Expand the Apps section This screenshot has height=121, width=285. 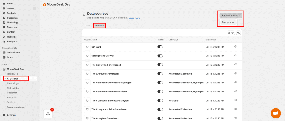coord(6,65)
